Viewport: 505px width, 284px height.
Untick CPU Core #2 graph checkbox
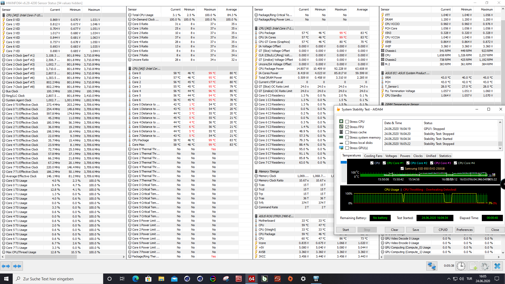click(408, 163)
